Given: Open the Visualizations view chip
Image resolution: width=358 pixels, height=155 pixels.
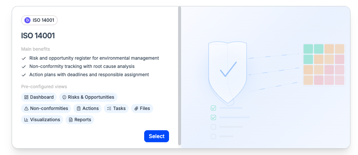Looking at the screenshot, I should (x=42, y=120).
